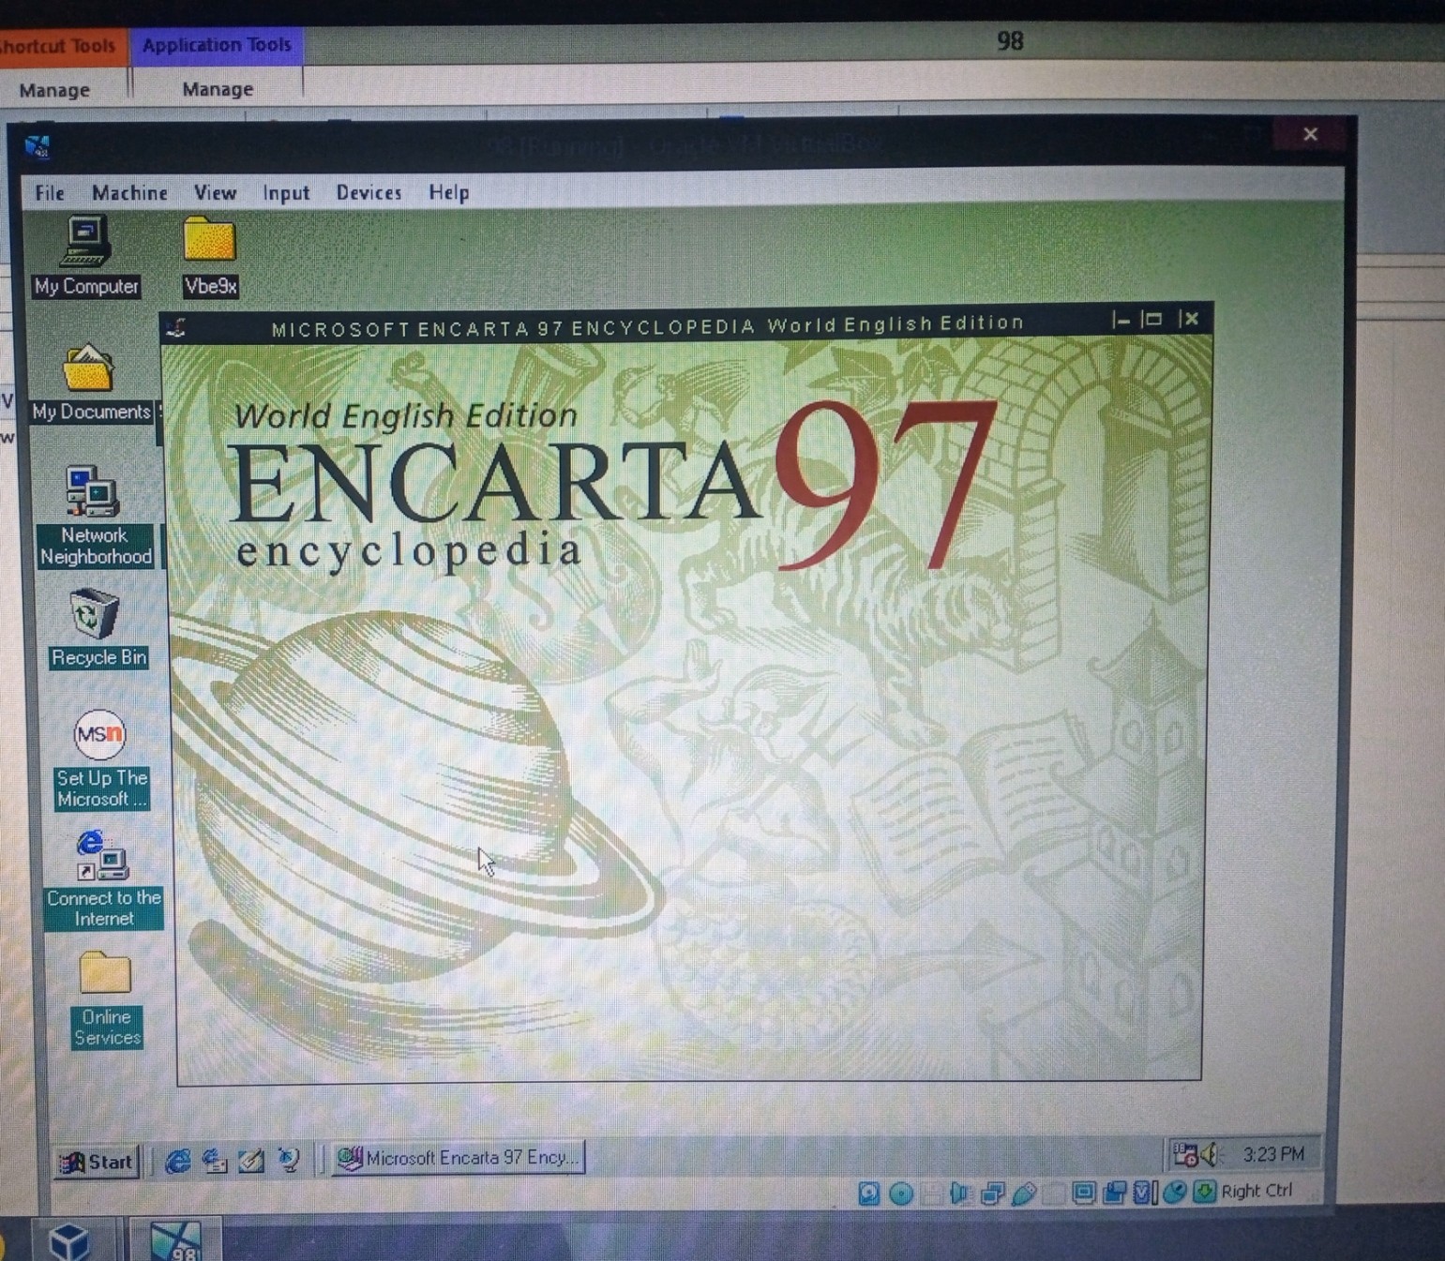The height and width of the screenshot is (1261, 1445).
Task: Close the Encarta 97 window
Action: [1190, 319]
